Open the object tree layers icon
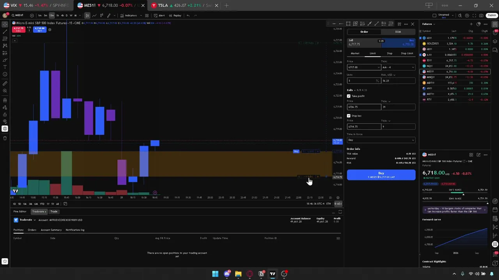 (495, 41)
